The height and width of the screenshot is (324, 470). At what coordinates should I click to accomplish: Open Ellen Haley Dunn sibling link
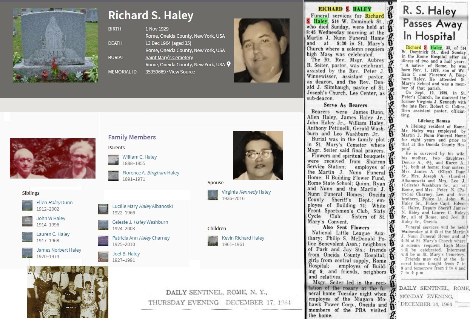54,203
